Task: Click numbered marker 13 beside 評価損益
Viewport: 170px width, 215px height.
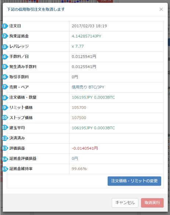Action: (5, 148)
